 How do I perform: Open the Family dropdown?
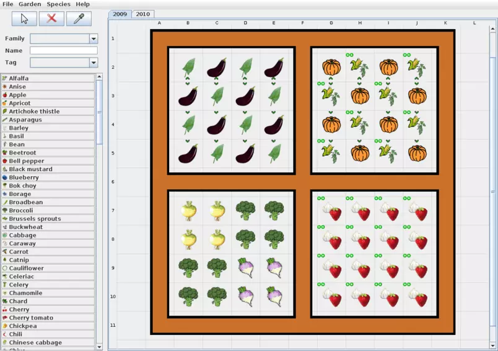[x=94, y=38]
